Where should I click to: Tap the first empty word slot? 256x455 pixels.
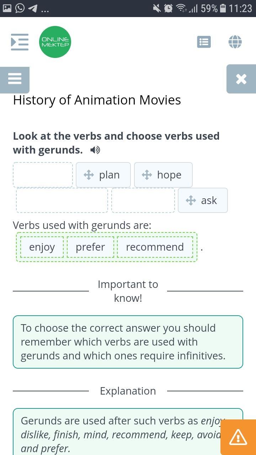pyautogui.click(x=43, y=175)
